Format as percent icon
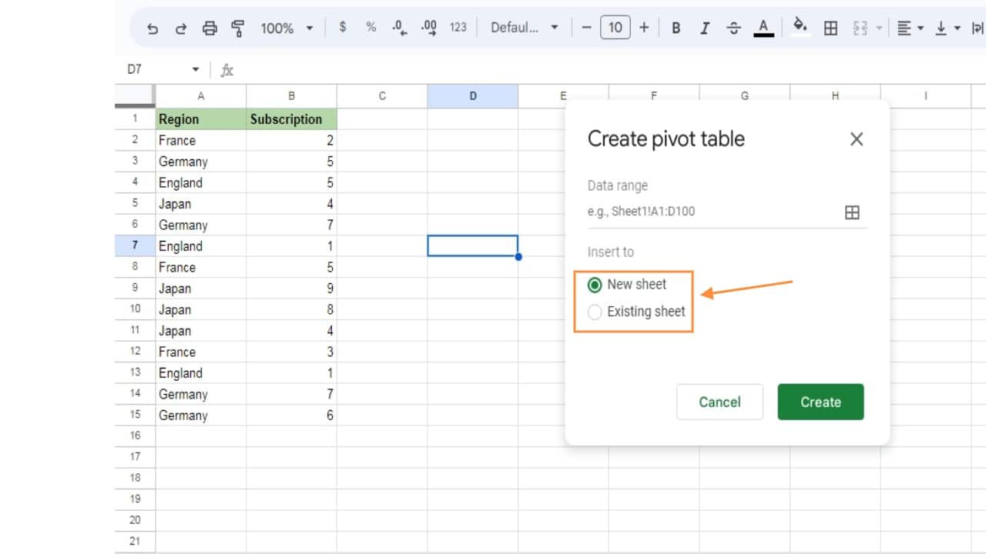This screenshot has height=554, width=986. click(371, 27)
